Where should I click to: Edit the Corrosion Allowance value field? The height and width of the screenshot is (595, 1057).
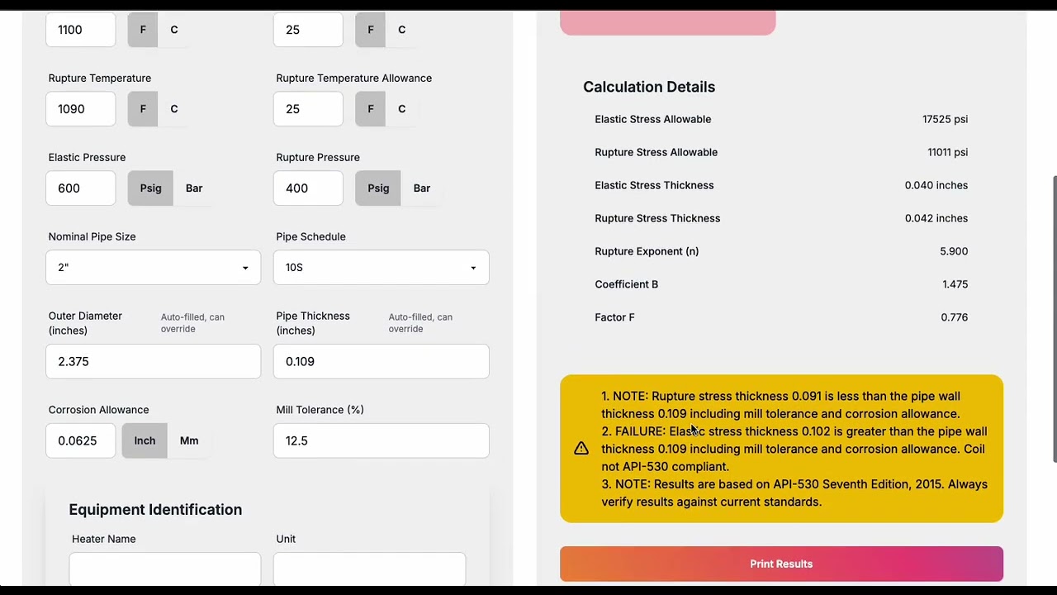[81, 440]
